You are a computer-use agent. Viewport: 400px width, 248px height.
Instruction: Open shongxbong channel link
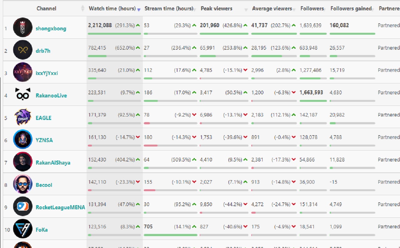pos(51,28)
